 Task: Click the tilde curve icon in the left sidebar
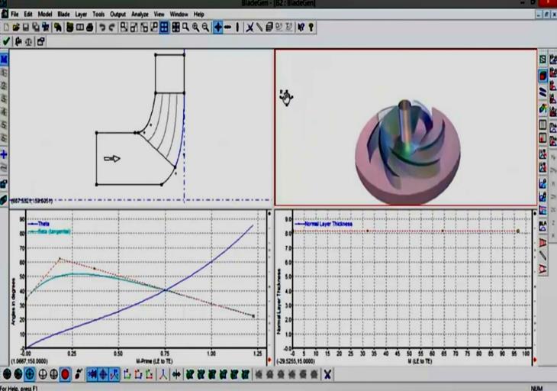coord(4,167)
